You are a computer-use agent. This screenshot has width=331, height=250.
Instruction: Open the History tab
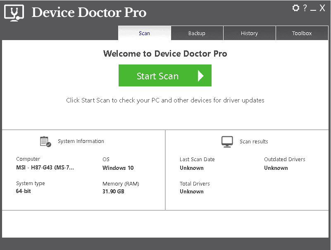250,33
